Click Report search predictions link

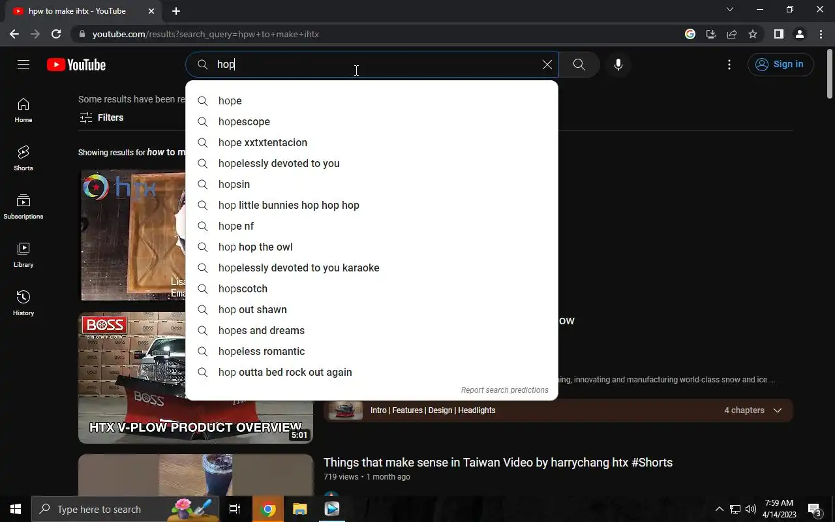click(504, 390)
